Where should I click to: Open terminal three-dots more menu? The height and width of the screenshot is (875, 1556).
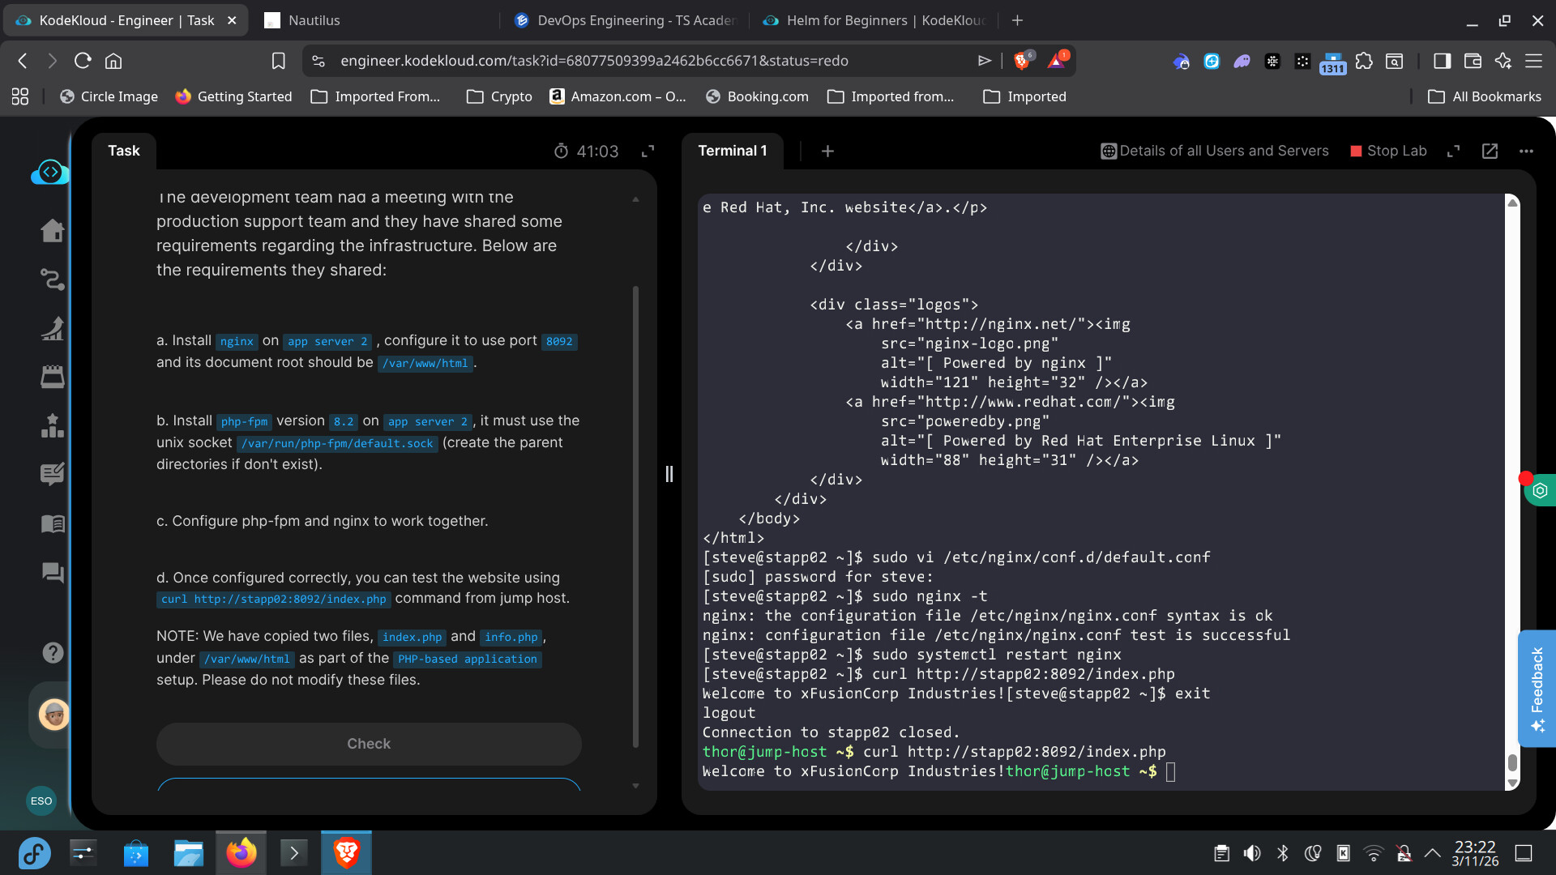(1526, 151)
